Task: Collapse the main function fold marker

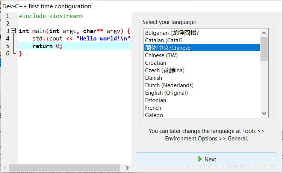Action: 14,31
